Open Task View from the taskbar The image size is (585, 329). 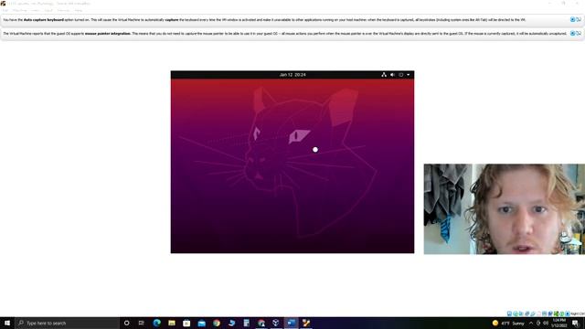click(x=142, y=323)
